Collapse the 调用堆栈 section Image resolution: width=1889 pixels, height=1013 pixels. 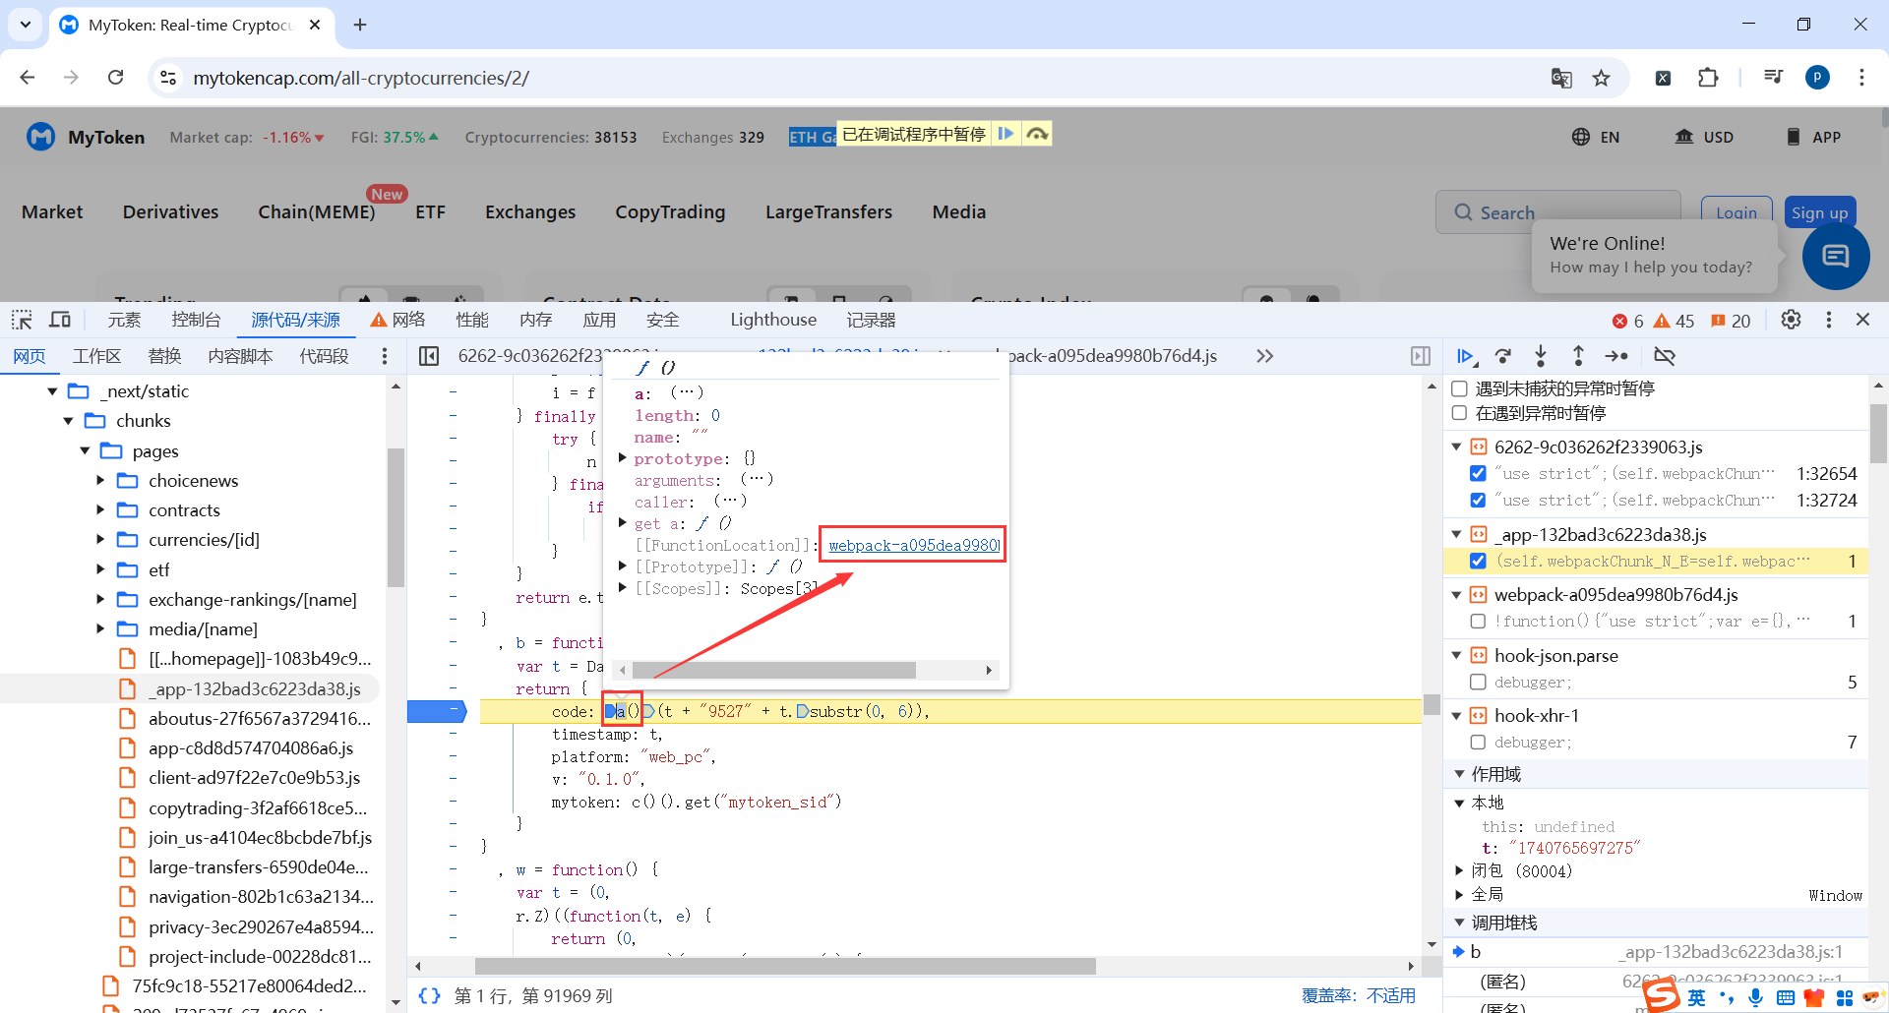[x=1460, y=923]
